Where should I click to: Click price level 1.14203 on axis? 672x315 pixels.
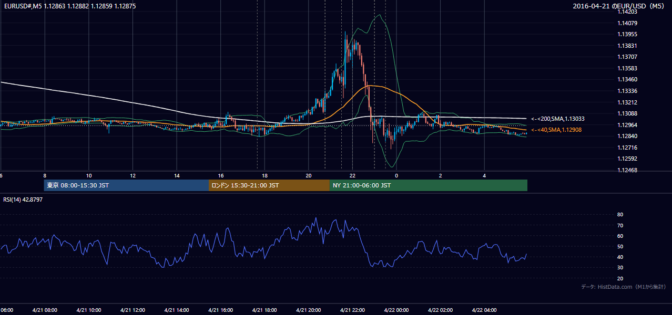(628, 12)
